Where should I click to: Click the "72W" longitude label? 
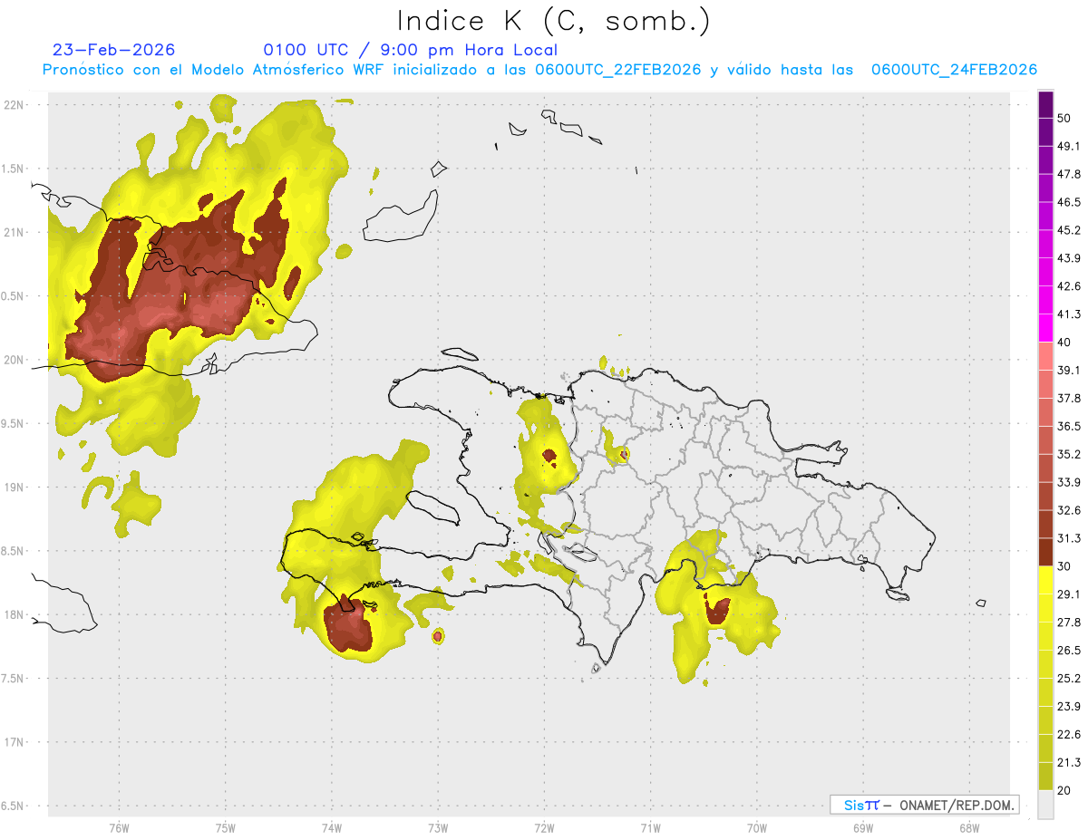click(x=544, y=827)
